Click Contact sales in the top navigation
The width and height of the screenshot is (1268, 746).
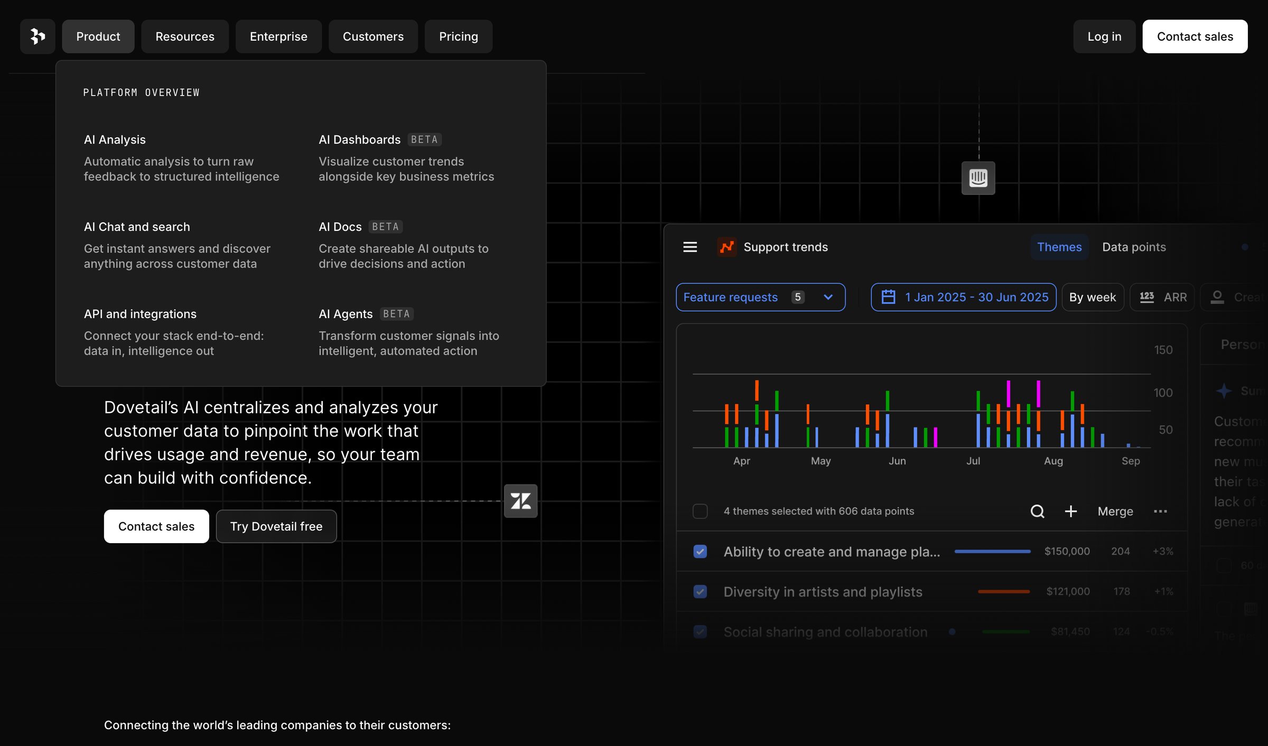(1195, 36)
